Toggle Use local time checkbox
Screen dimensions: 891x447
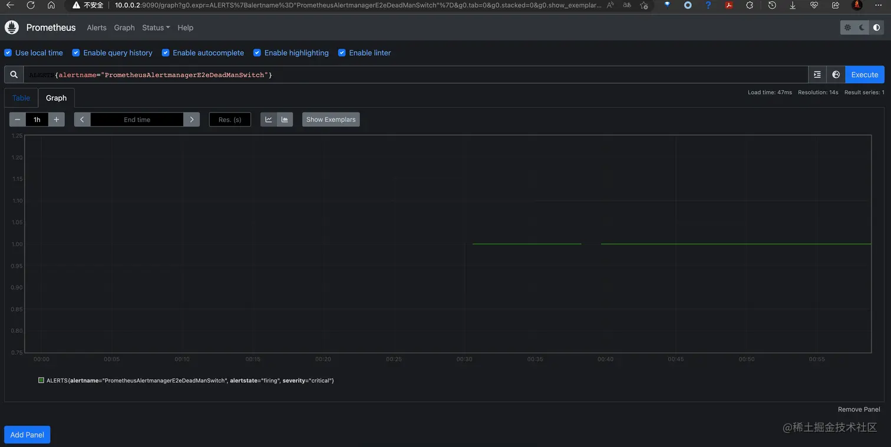tap(8, 53)
